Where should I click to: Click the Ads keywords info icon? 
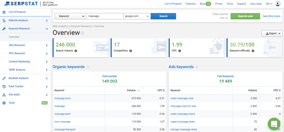tap(197, 67)
